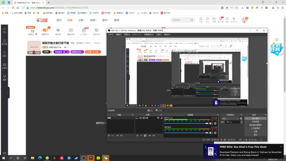The width and height of the screenshot is (286, 161).
Task: Adjust the desktop audio volume slider
Action: (186, 133)
